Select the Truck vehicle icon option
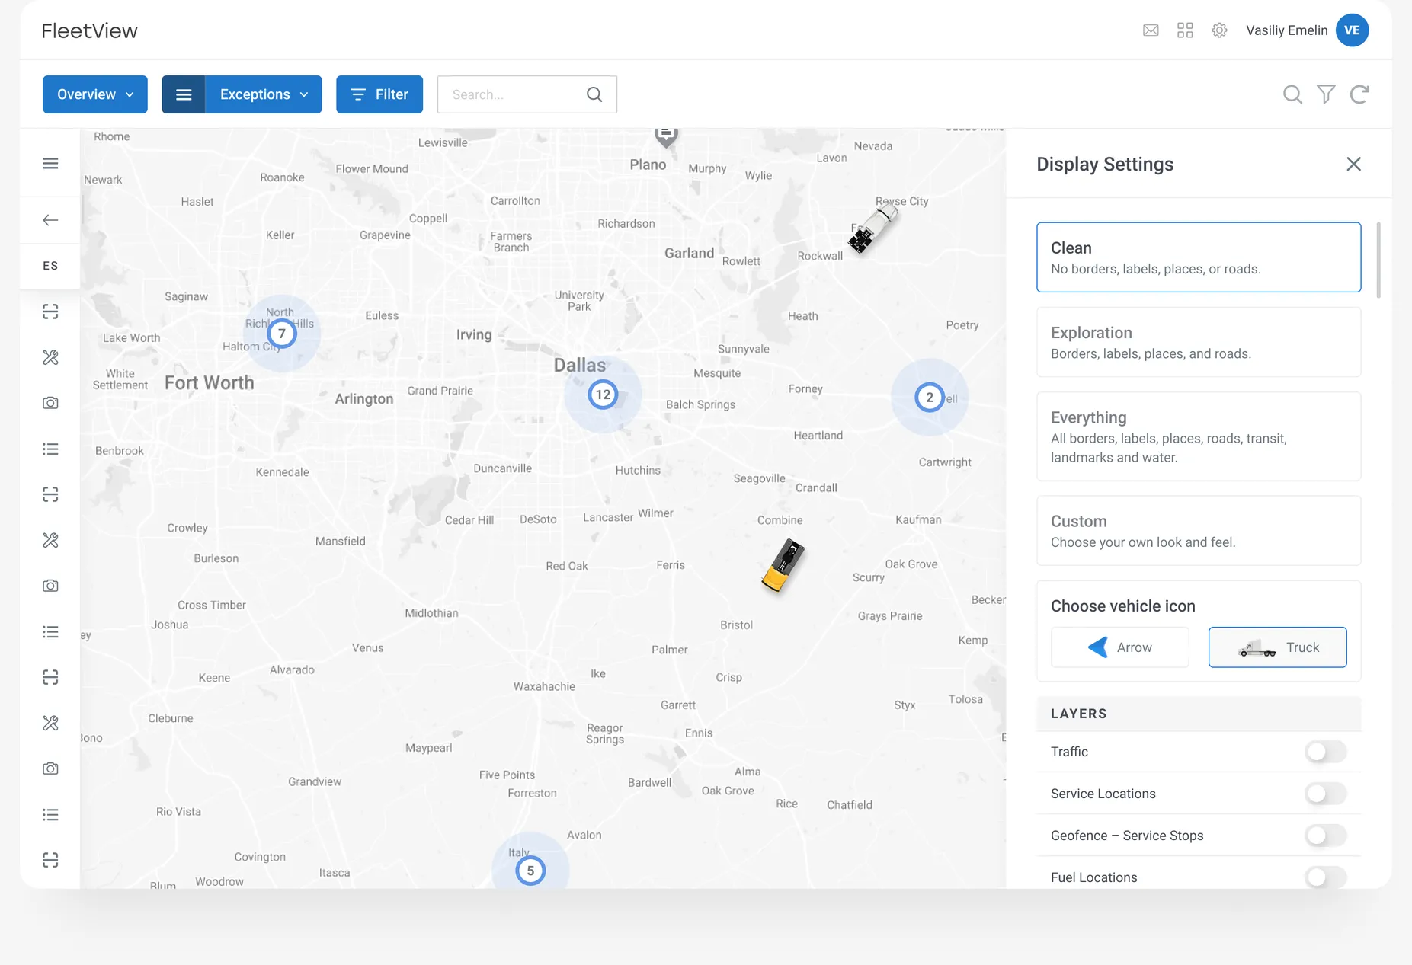 pyautogui.click(x=1277, y=647)
